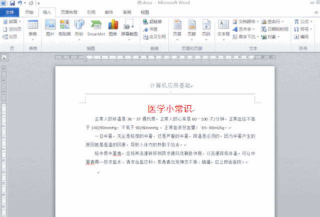Insert a hyperlink (超链接)
The height and width of the screenshot is (217, 320).
tap(152, 22)
